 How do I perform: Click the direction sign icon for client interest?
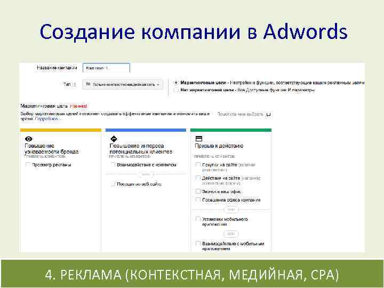pos(114,139)
